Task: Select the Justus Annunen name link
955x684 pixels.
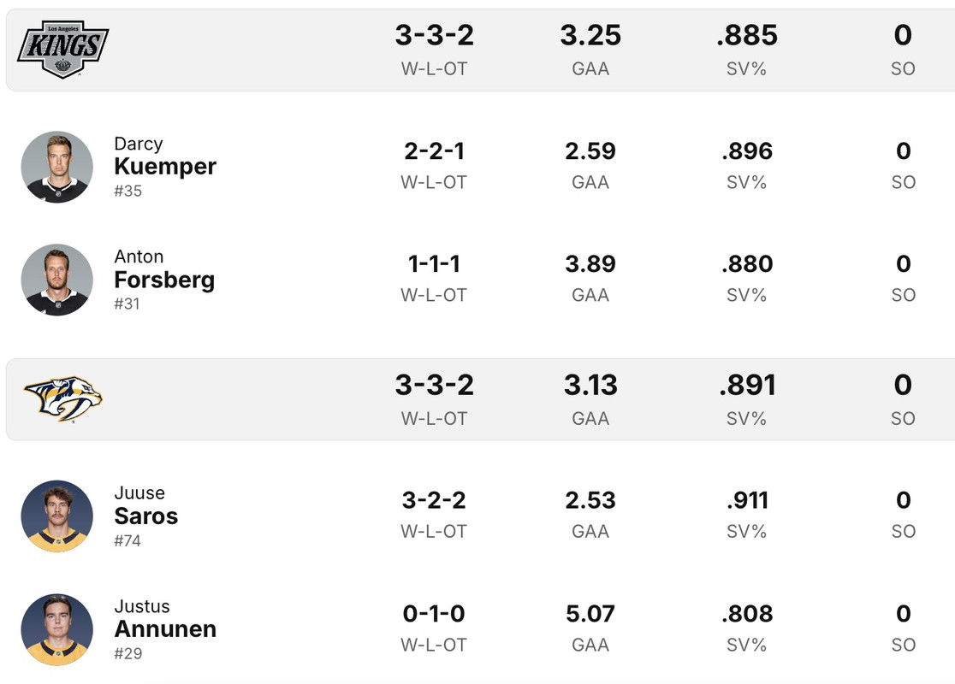Action: pyautogui.click(x=164, y=628)
